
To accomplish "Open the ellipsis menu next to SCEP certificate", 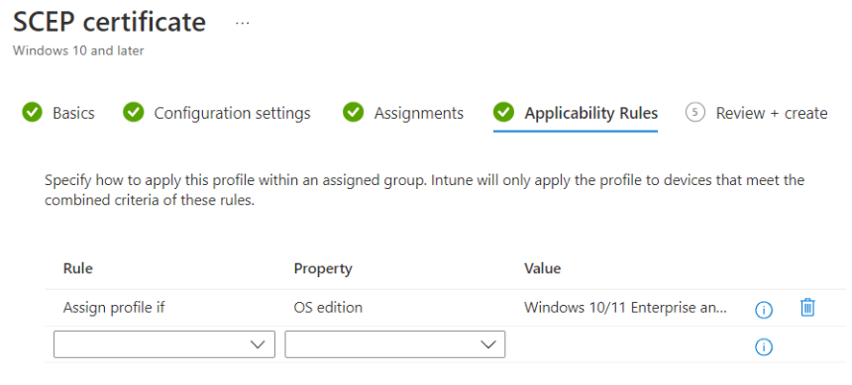I will 243,23.
